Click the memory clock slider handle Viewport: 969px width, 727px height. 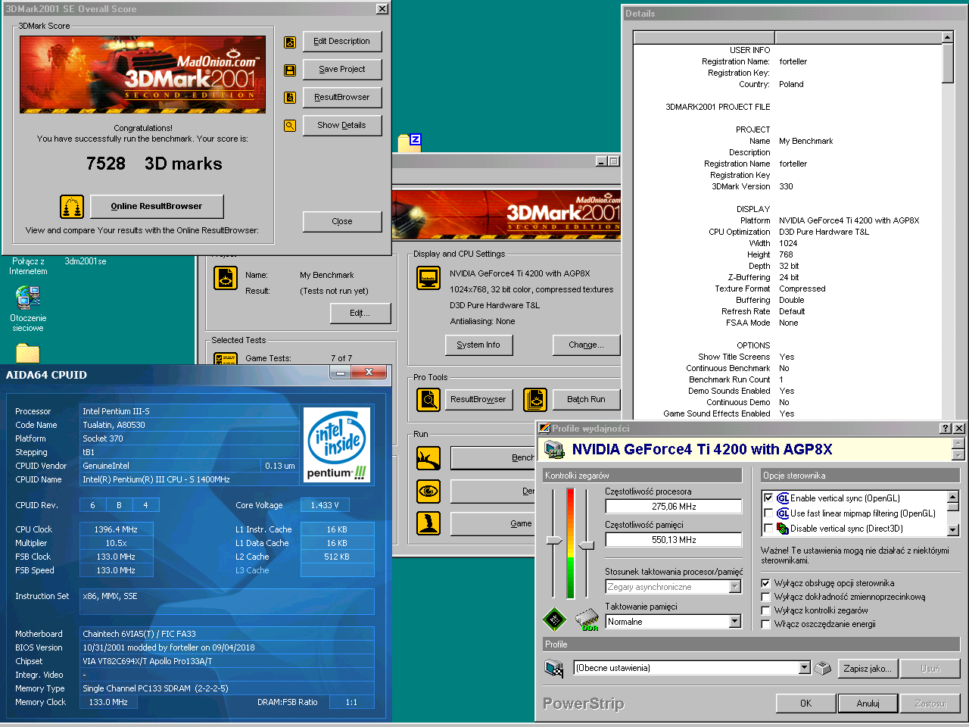(x=587, y=545)
